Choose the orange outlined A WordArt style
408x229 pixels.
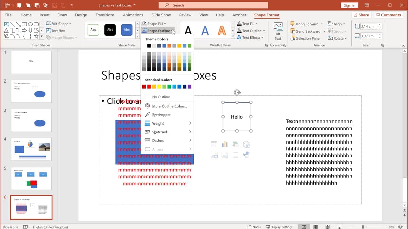(x=222, y=31)
